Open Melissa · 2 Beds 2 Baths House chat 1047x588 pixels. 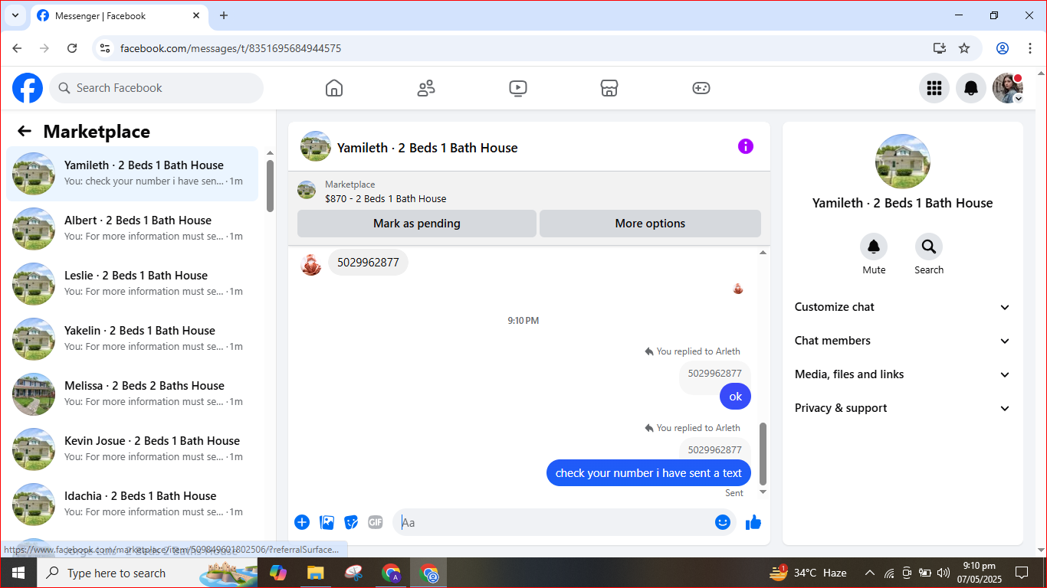[x=133, y=394]
